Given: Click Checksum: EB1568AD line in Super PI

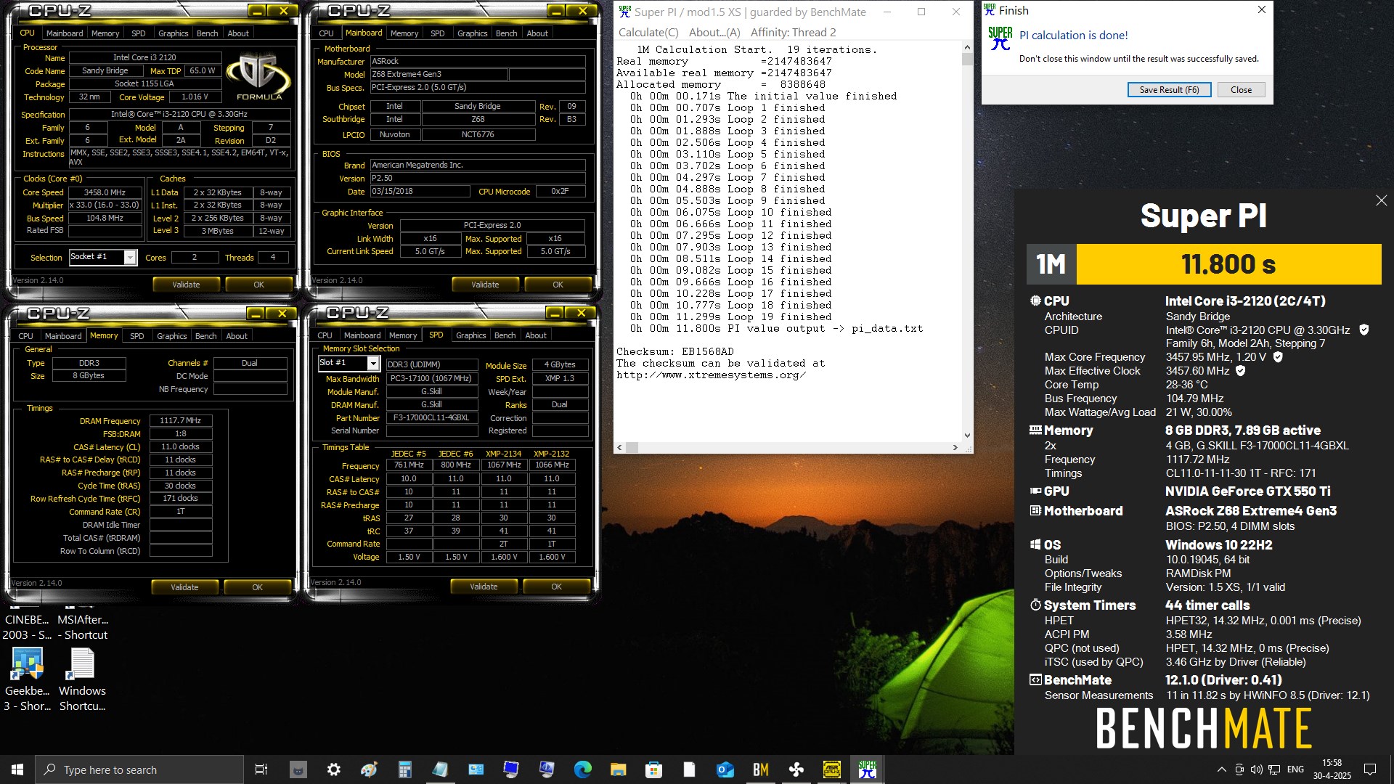Looking at the screenshot, I should 675,351.
